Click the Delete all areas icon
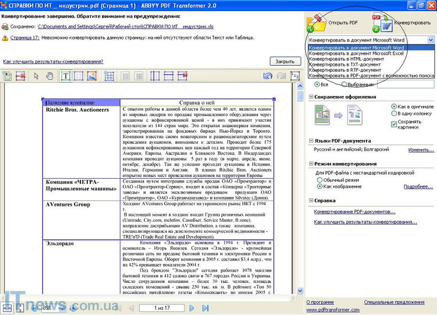Image resolution: width=437 pixels, height=315 pixels. click(x=20, y=76)
